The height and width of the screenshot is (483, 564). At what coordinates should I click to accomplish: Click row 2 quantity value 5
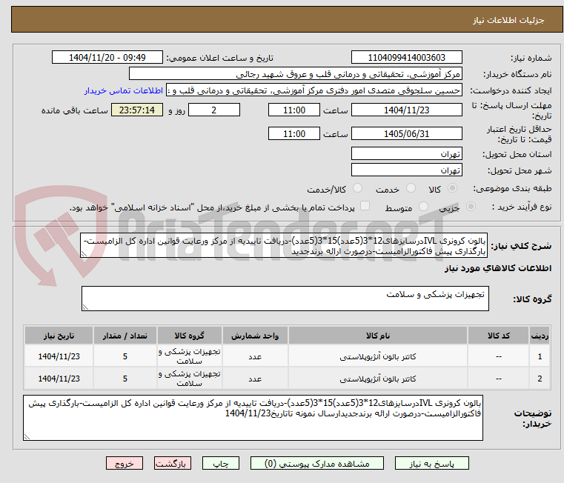125,379
